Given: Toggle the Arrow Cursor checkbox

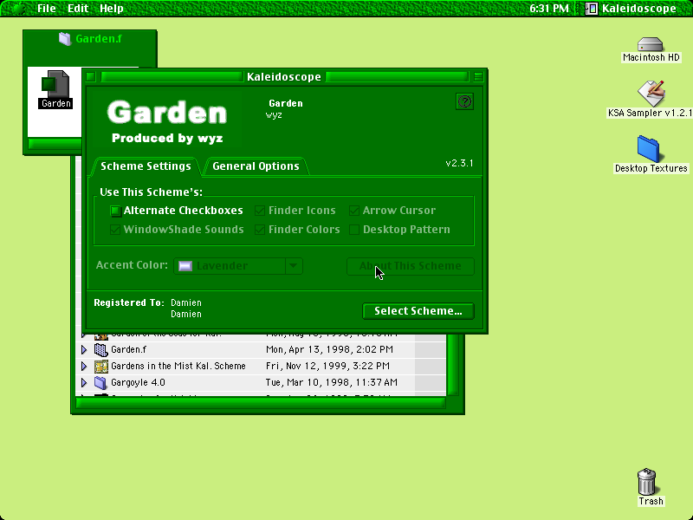Looking at the screenshot, I should point(354,211).
